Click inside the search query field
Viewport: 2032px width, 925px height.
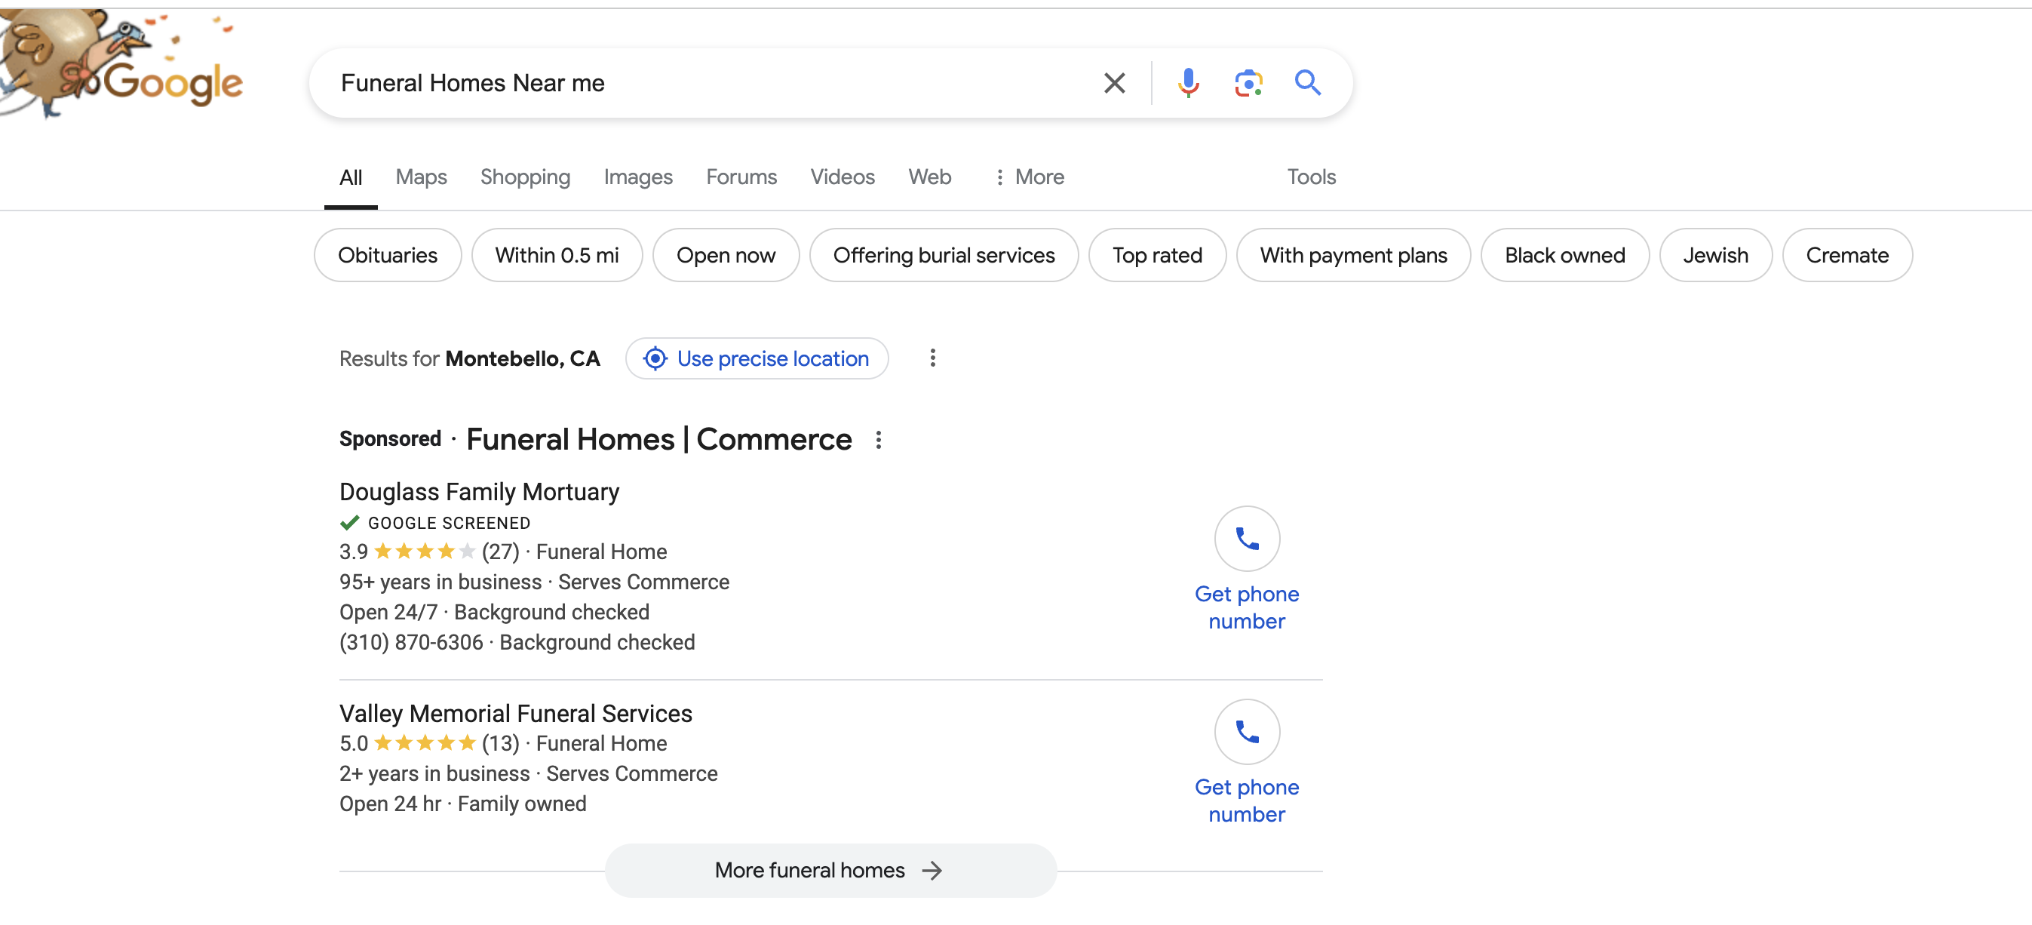(x=694, y=83)
